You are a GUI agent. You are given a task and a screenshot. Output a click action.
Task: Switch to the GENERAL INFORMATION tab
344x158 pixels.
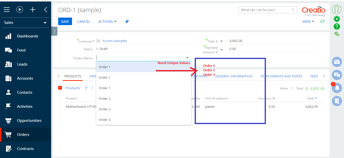pos(234,76)
